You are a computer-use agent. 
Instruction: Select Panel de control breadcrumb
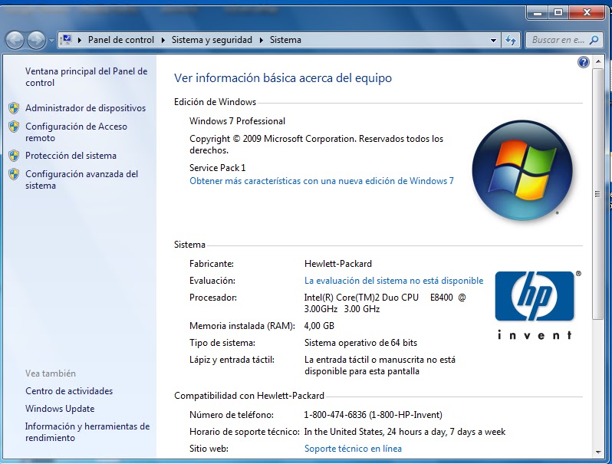click(x=121, y=40)
